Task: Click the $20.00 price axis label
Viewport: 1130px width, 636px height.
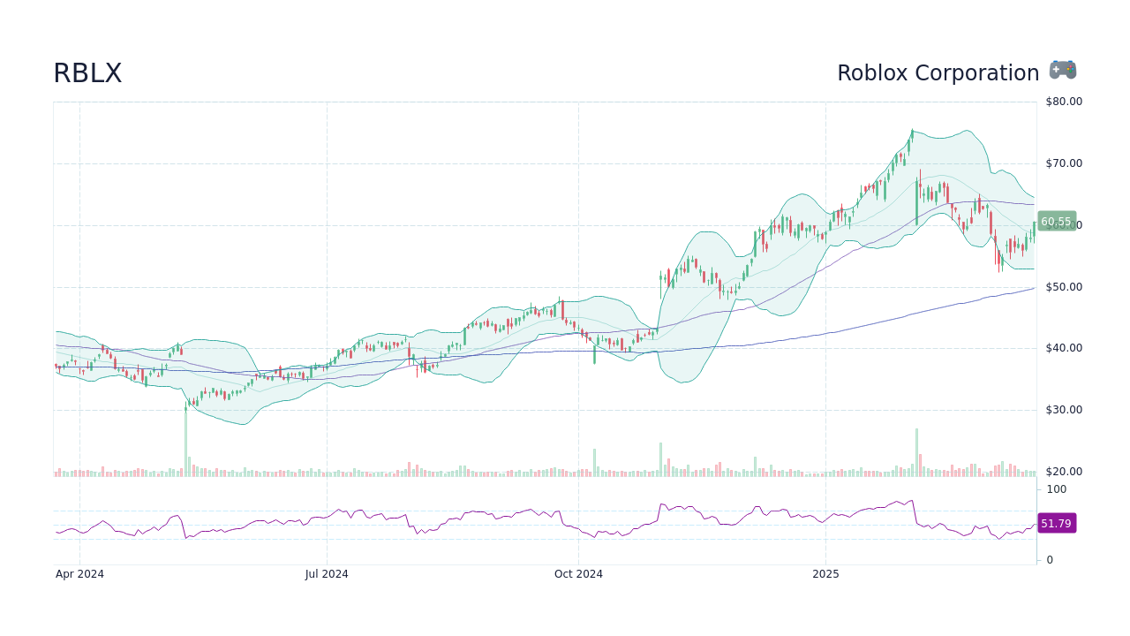Action: pyautogui.click(x=1064, y=472)
